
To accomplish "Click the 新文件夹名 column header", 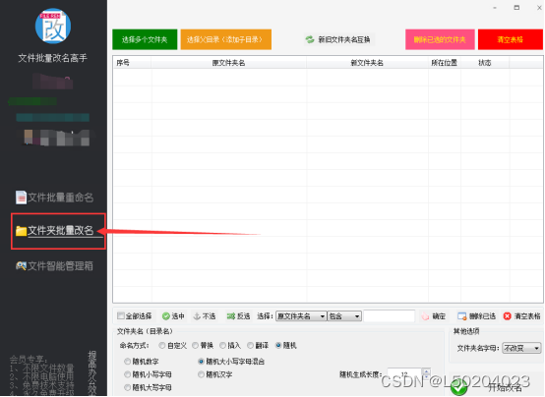I will tap(367, 63).
